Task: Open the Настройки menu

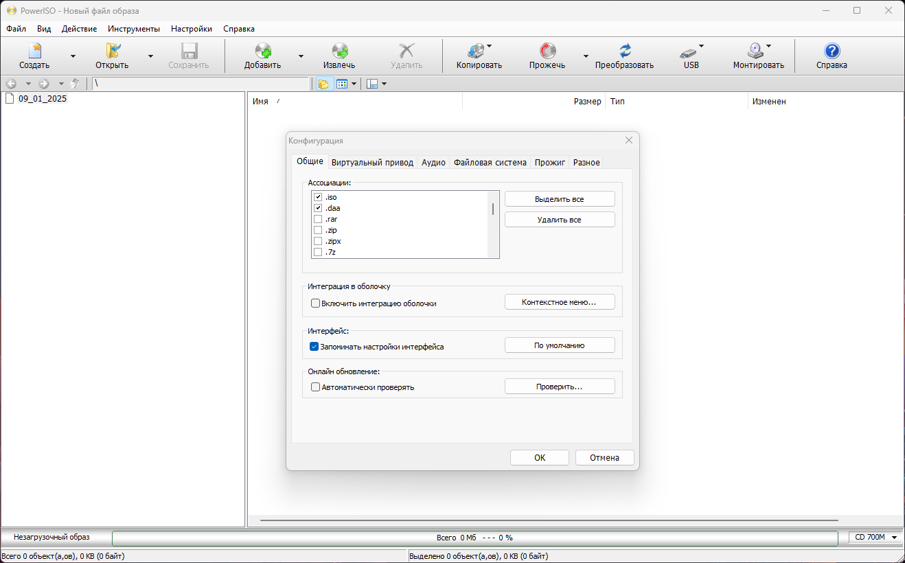Action: [x=192, y=29]
